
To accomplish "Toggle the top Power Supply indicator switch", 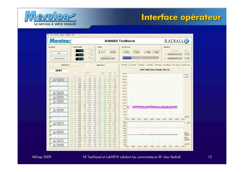I will 90,51.
